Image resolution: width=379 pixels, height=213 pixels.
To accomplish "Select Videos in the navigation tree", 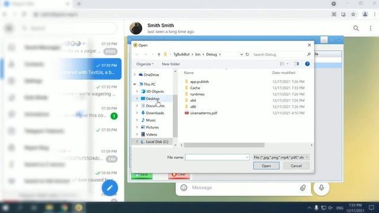I will (x=152, y=134).
